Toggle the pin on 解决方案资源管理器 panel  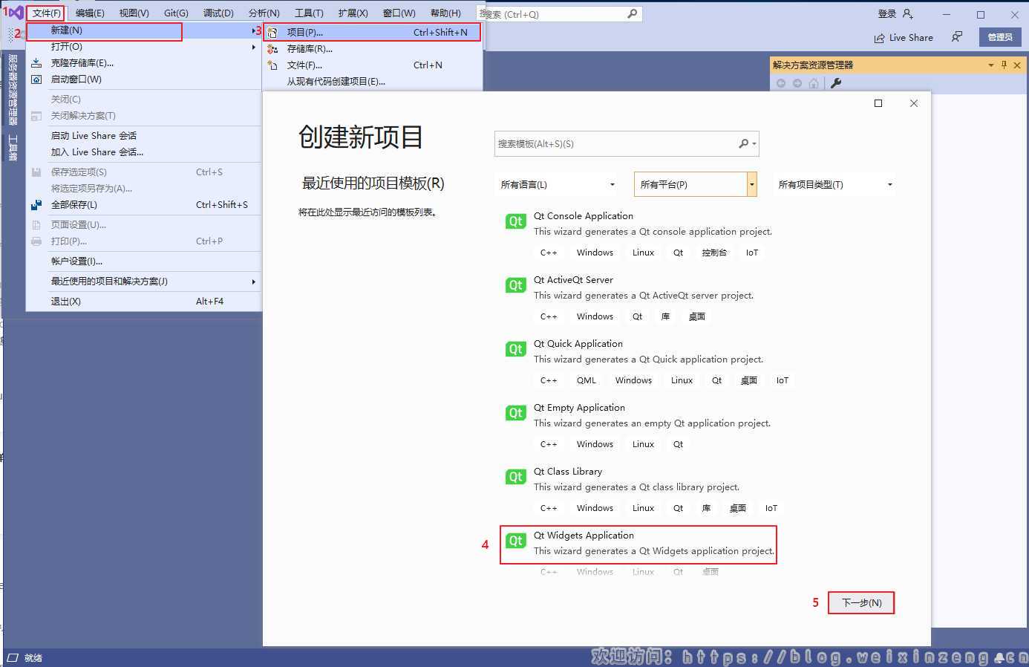(x=1004, y=65)
